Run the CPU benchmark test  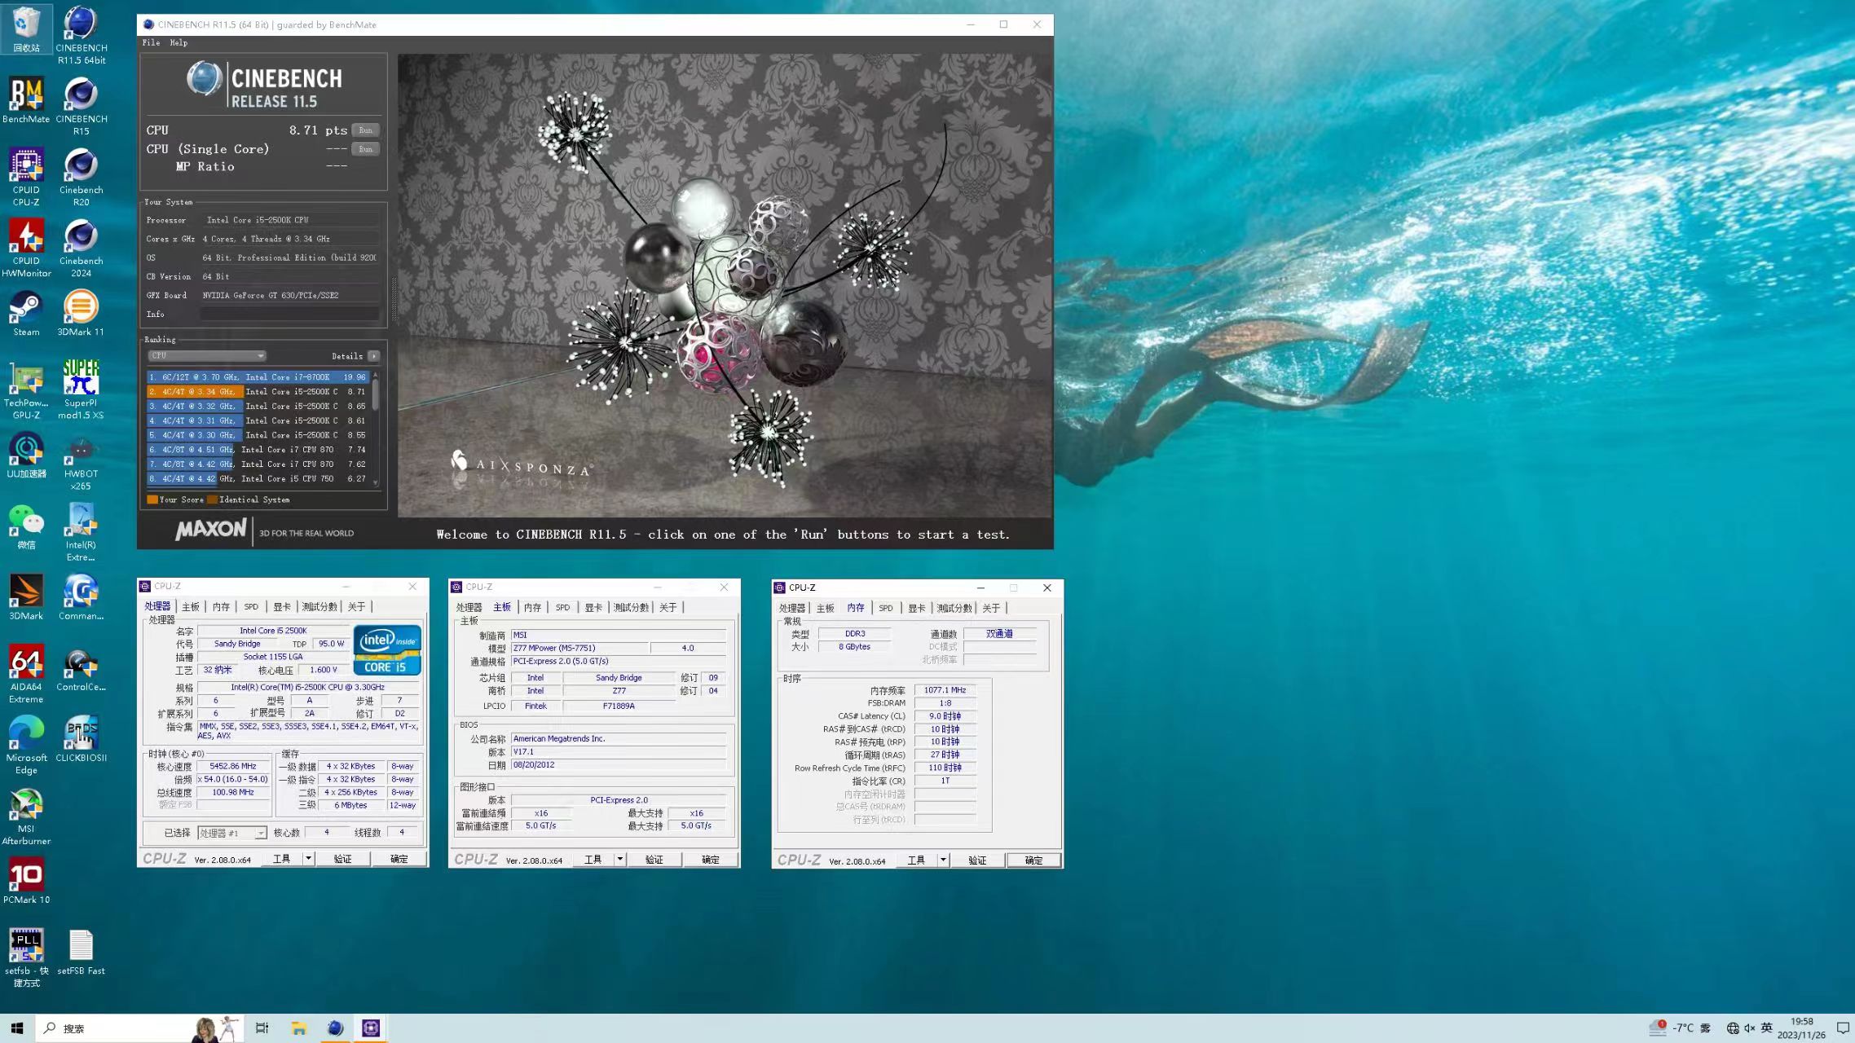[365, 130]
